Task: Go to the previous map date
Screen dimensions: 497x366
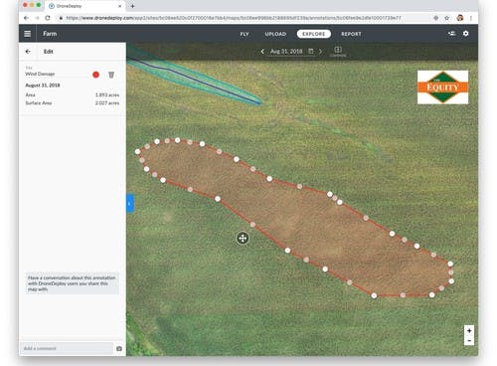Action: click(x=262, y=52)
